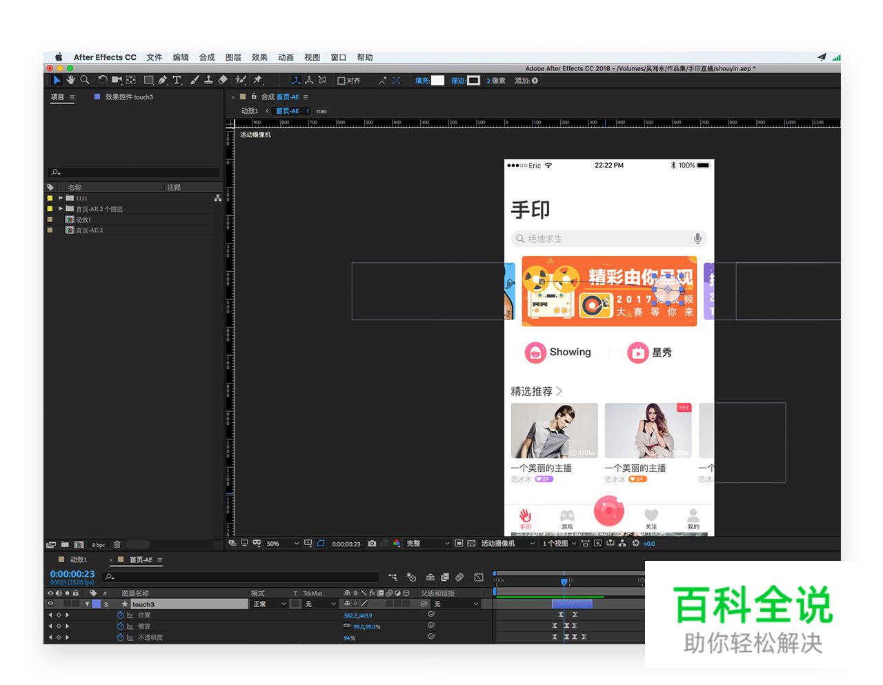
Task: Click the 8 bpc color depth button
Action: 99,545
